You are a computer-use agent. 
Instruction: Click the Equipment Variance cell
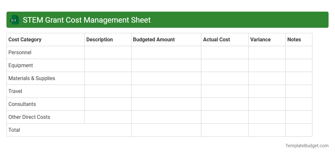coord(267,66)
